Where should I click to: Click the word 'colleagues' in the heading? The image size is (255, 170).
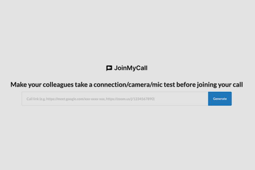pyautogui.click(x=58, y=85)
